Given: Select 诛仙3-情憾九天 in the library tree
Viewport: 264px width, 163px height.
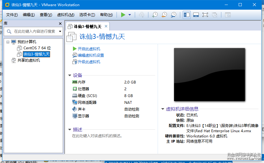Looking at the screenshot, I should (x=36, y=54).
